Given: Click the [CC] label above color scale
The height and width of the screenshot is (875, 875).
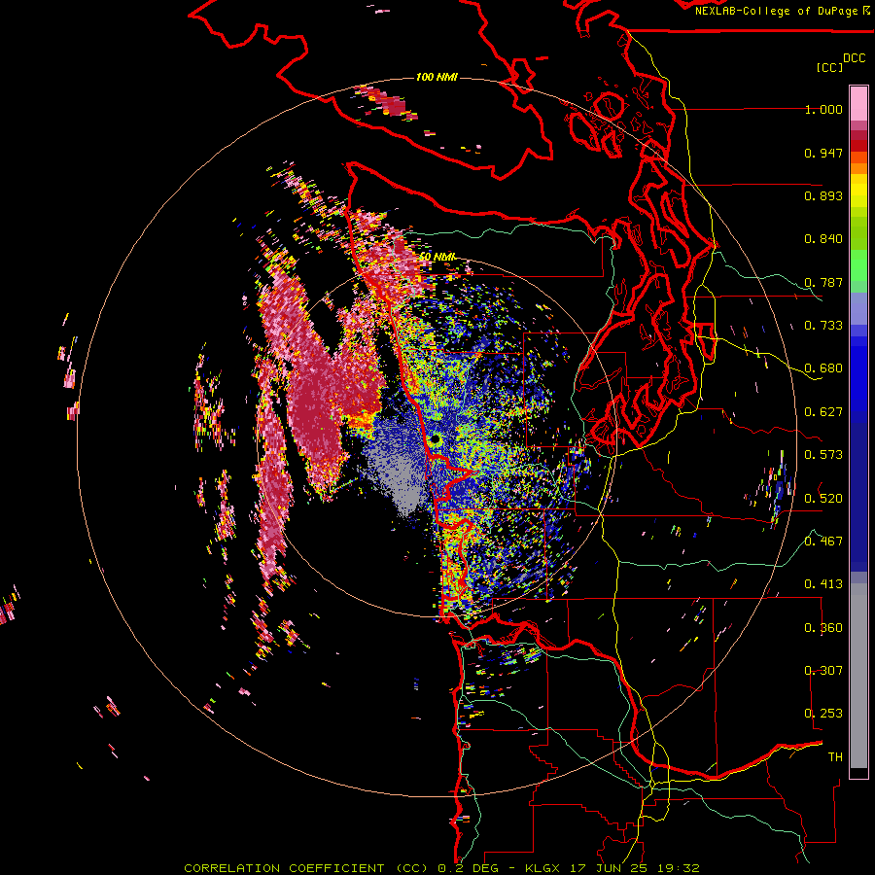Looking at the screenshot, I should 829,67.
